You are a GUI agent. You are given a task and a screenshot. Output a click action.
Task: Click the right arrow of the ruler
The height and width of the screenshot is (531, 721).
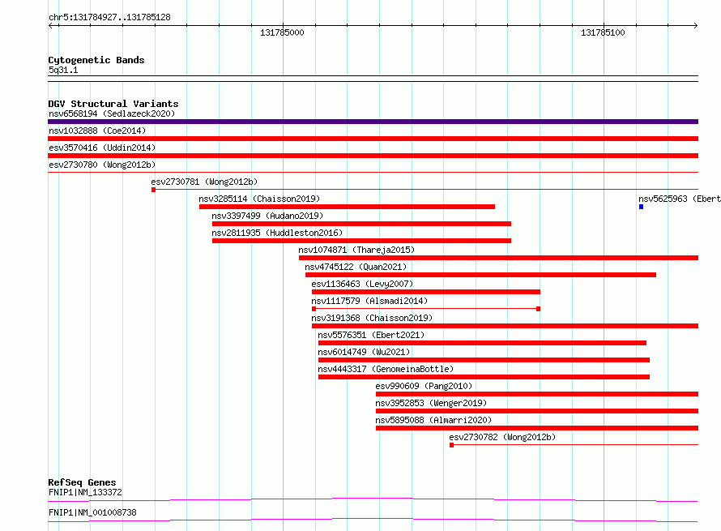[x=695, y=25]
